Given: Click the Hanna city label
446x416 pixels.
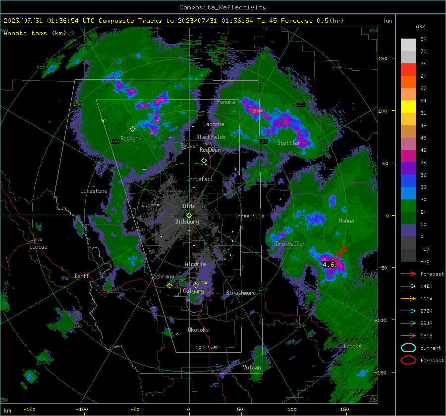Looking at the screenshot, I should pyautogui.click(x=346, y=221).
